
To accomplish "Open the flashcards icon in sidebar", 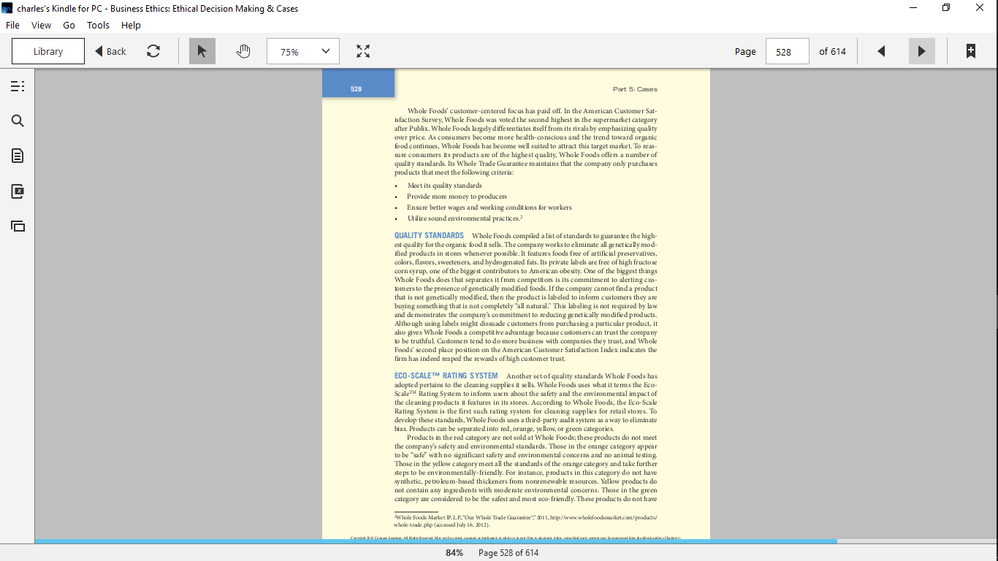I will click(18, 191).
